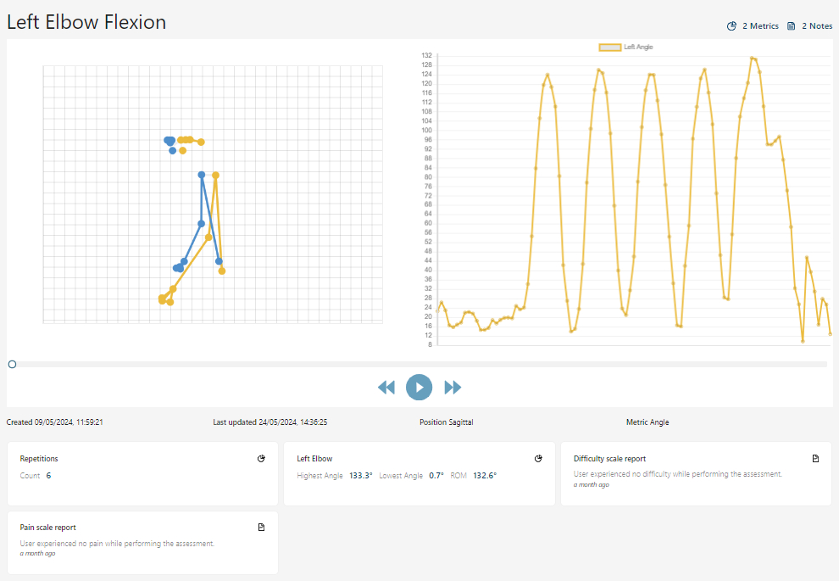The image size is (839, 581).
Task: Click the Metric Angle label
Action: click(x=647, y=422)
